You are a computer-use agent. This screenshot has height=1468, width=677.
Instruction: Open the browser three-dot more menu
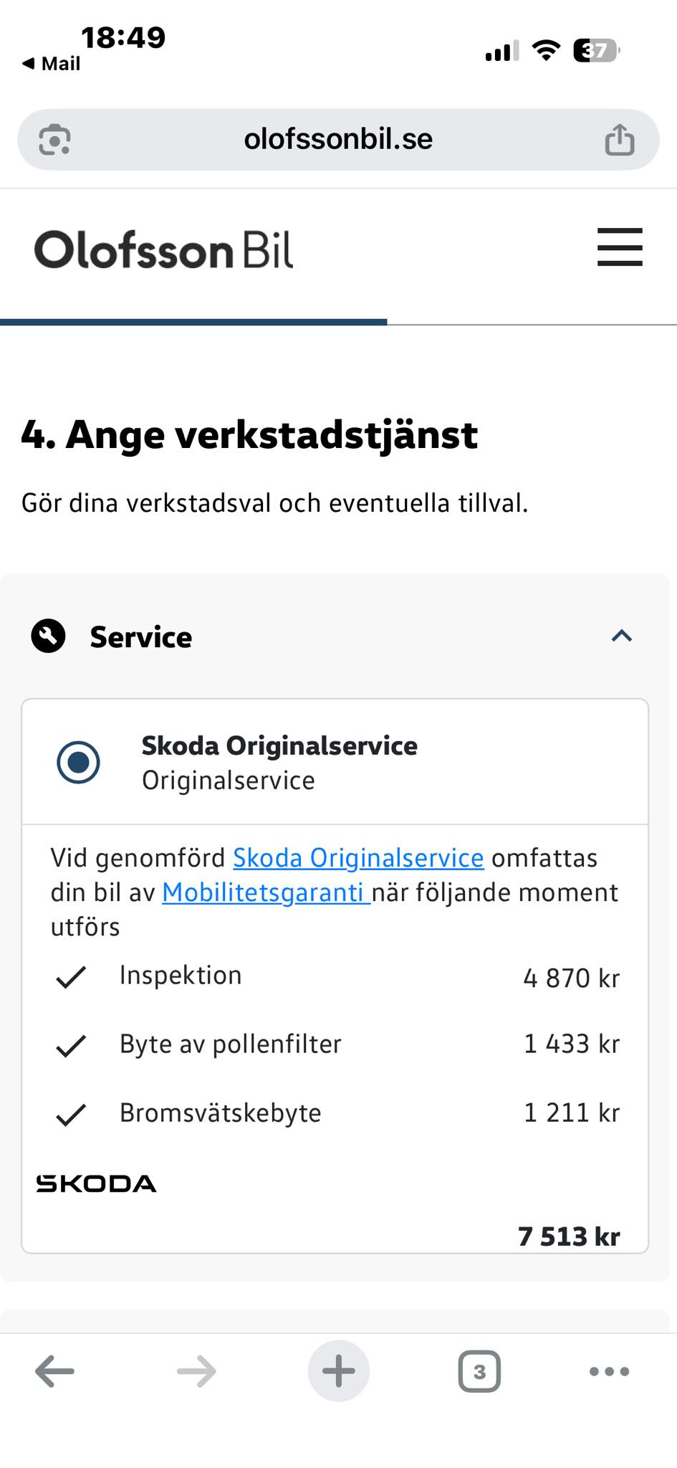tap(609, 1371)
